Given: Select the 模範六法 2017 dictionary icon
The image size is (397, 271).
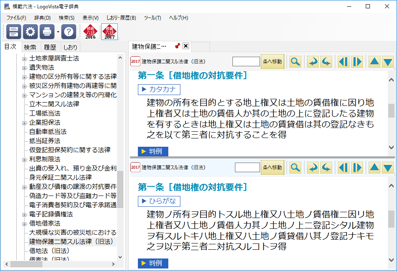Looking at the screenshot, I should [x=110, y=32].
